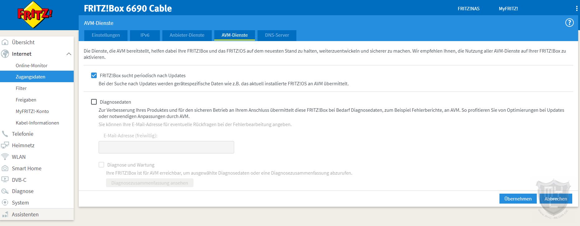Toggle Diagnose und Wartung checkbox
580x226 pixels.
tap(101, 165)
